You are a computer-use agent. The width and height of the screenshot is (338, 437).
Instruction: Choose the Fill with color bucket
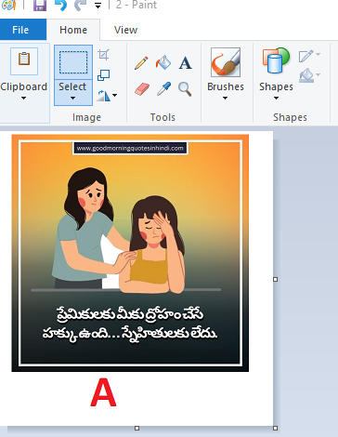163,62
